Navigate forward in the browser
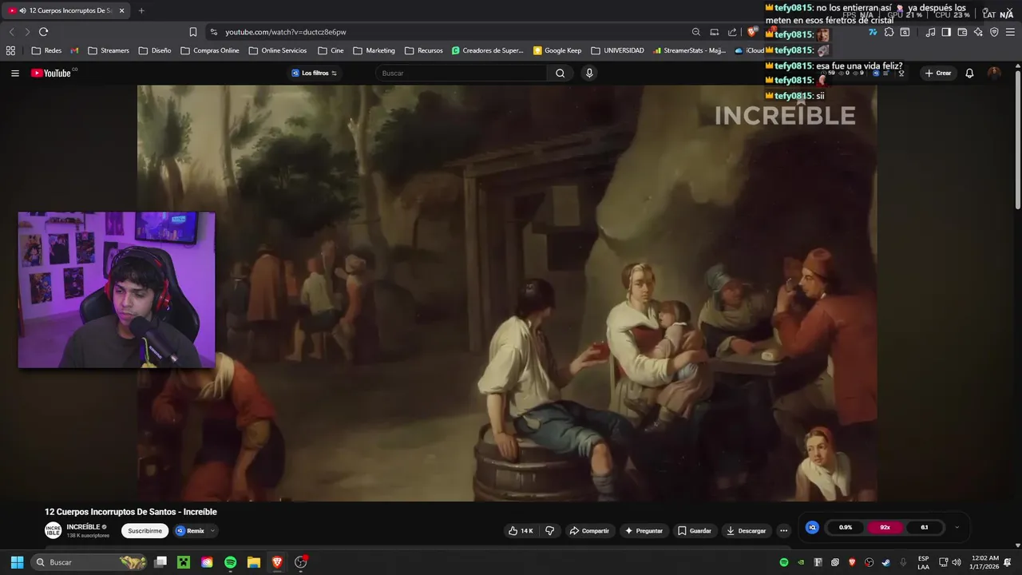Viewport: 1022px width, 575px height. (x=27, y=32)
